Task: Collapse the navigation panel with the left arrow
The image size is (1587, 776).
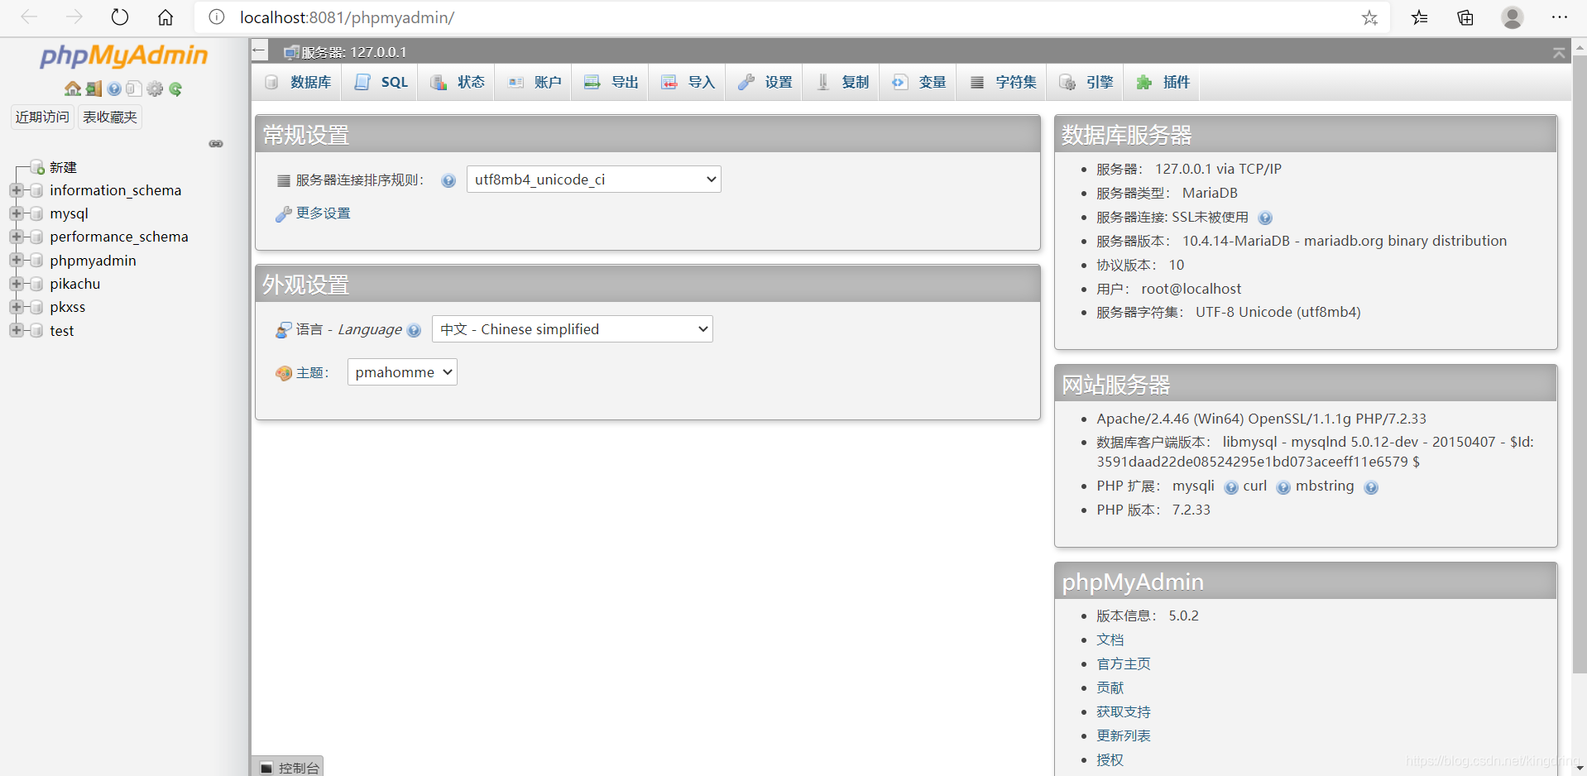Action: coord(259,50)
